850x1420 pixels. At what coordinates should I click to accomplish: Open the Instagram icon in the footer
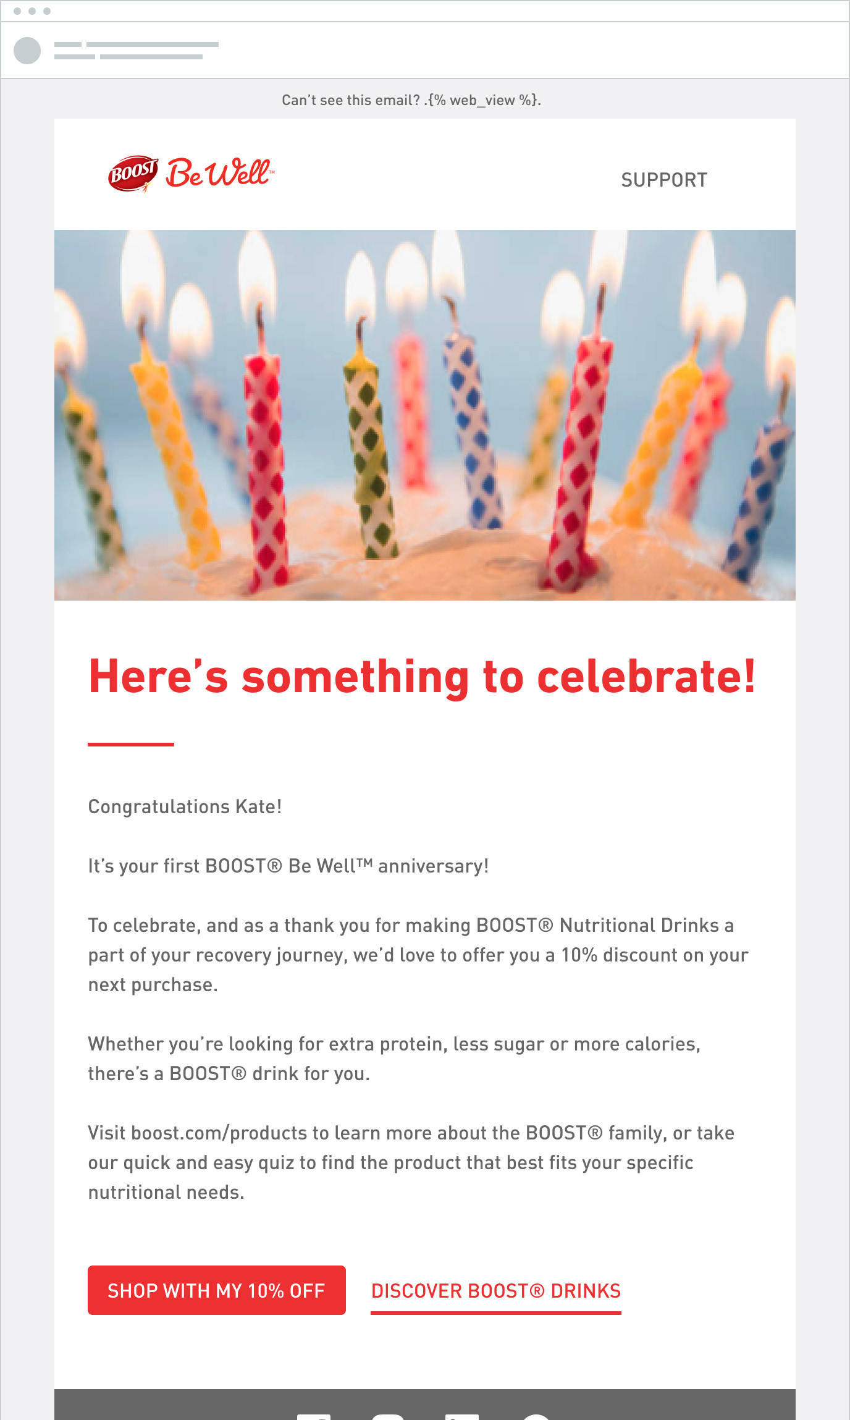pyautogui.click(x=388, y=1416)
